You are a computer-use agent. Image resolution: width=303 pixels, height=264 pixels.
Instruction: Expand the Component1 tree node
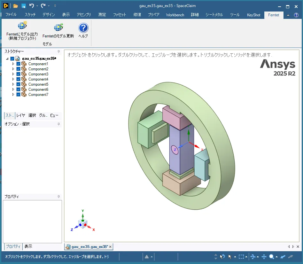[x=13, y=64]
